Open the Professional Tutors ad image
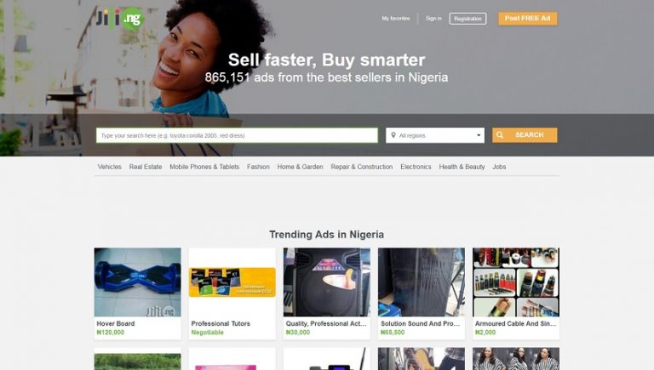The image size is (654, 370). tap(232, 282)
